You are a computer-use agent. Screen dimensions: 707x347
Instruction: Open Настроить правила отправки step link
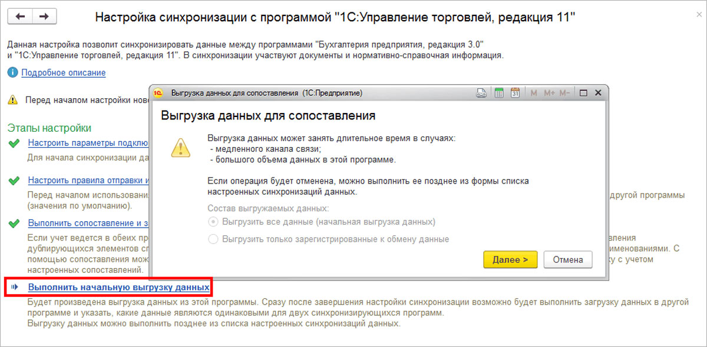point(88,181)
